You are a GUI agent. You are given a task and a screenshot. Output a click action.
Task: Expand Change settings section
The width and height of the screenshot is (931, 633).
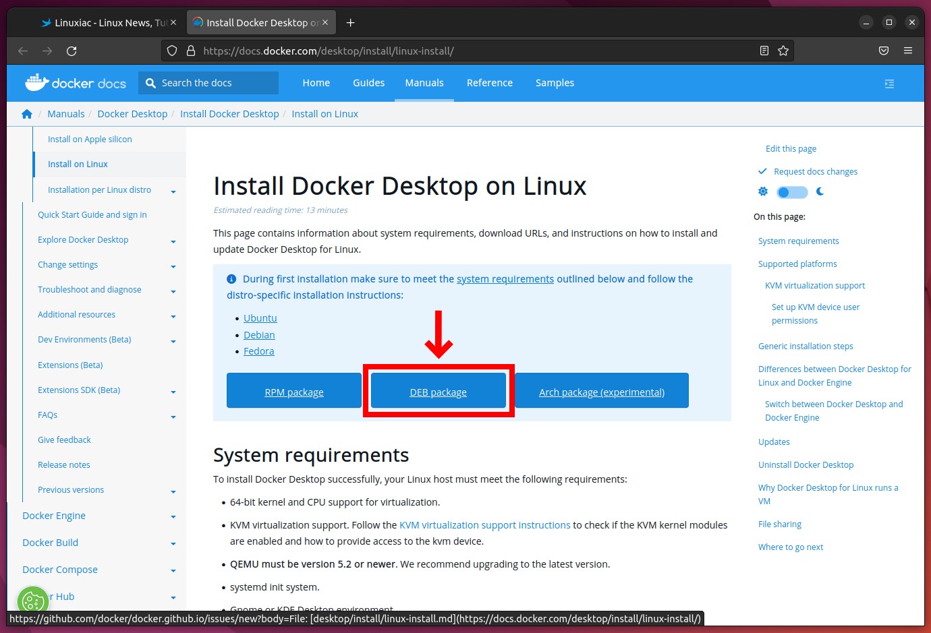point(173,266)
